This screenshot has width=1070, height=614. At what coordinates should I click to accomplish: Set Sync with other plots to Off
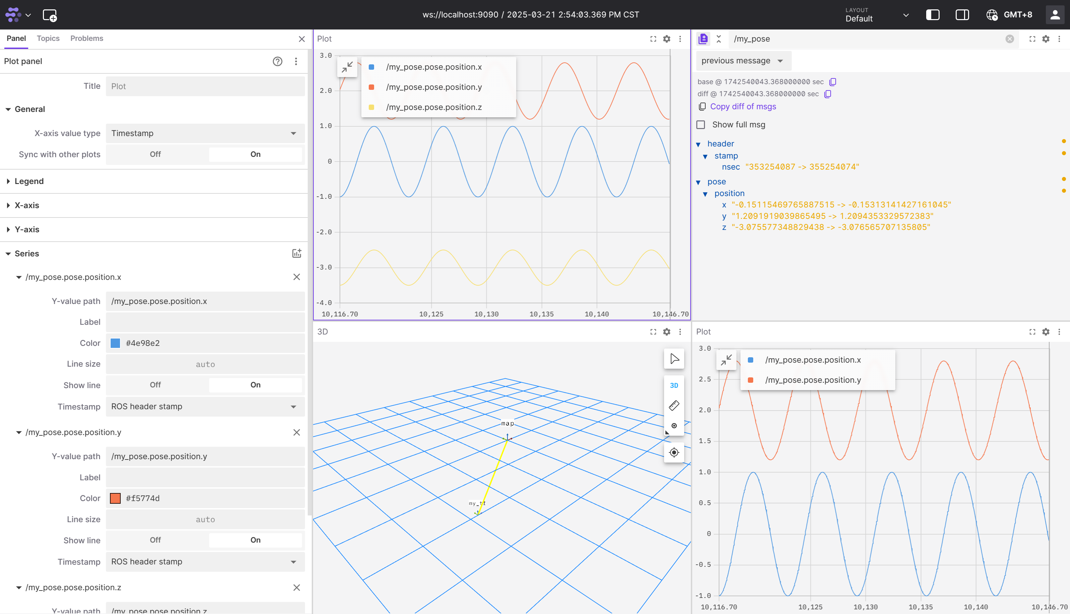point(155,155)
